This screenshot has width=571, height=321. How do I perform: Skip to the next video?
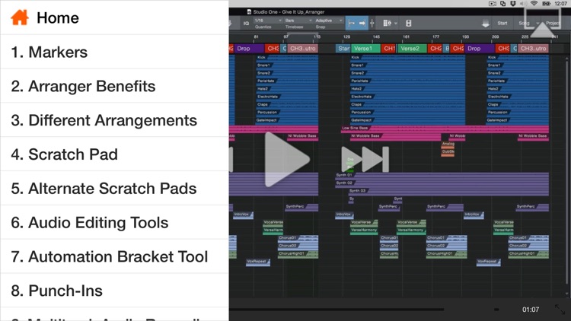click(x=365, y=159)
